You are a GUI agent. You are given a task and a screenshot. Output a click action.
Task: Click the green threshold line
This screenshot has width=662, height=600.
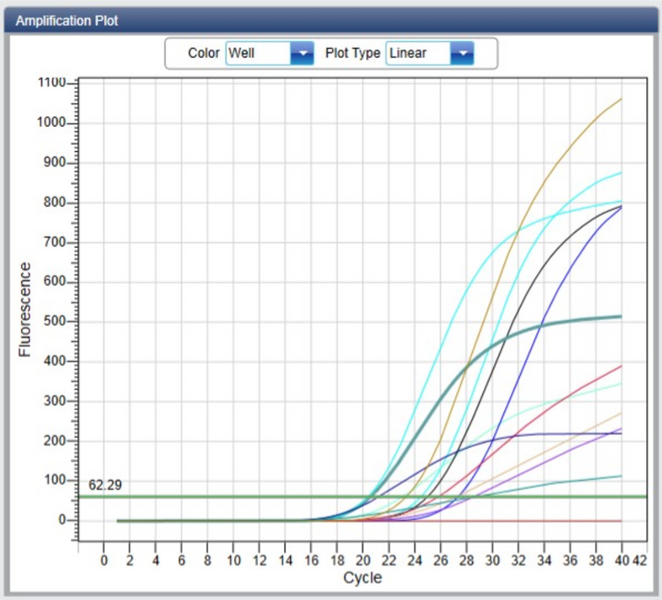tap(252, 497)
